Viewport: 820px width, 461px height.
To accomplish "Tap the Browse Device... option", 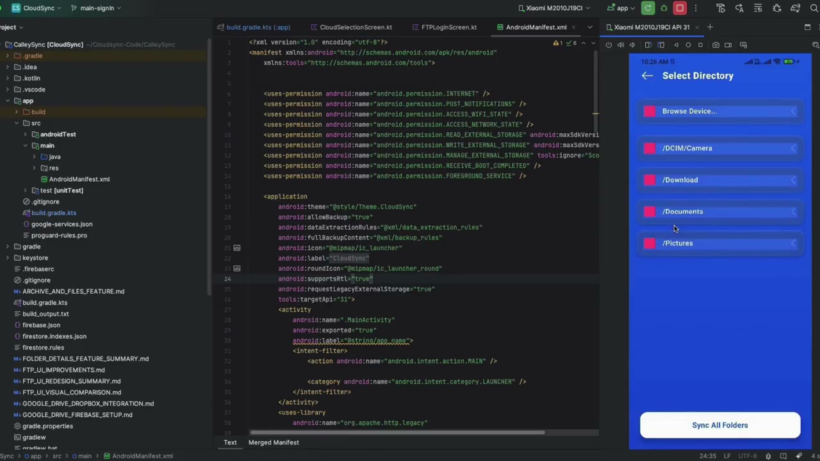I will [720, 111].
